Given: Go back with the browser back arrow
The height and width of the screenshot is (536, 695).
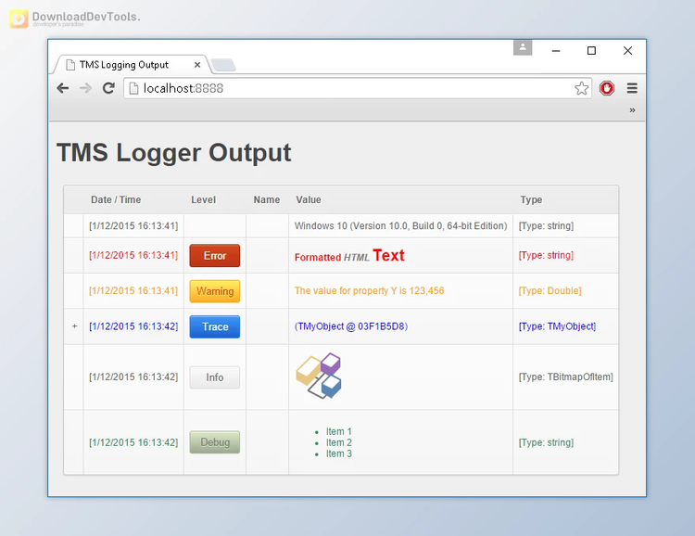Looking at the screenshot, I should [63, 88].
